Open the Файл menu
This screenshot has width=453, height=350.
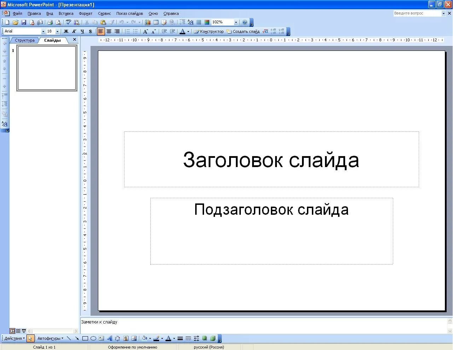click(x=17, y=13)
